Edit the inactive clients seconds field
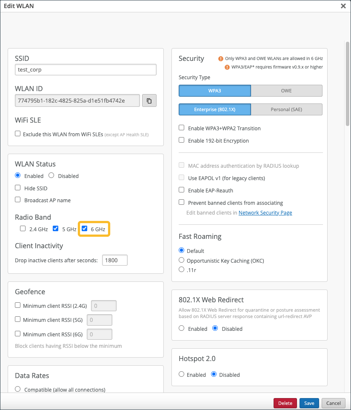 pos(115,260)
